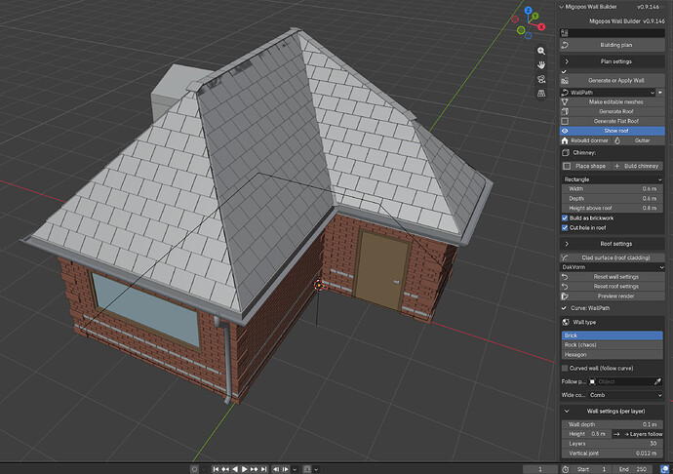Click Build chimney button
The height and width of the screenshot is (474, 673).
[x=637, y=166]
